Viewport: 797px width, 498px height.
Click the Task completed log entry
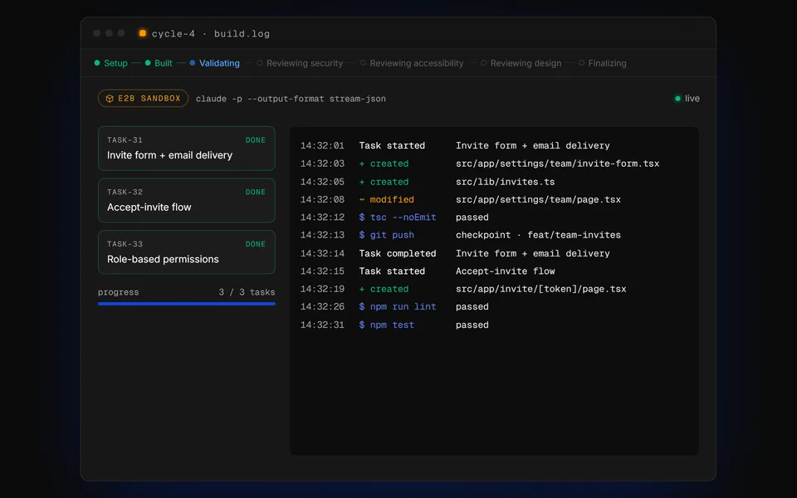pos(398,254)
